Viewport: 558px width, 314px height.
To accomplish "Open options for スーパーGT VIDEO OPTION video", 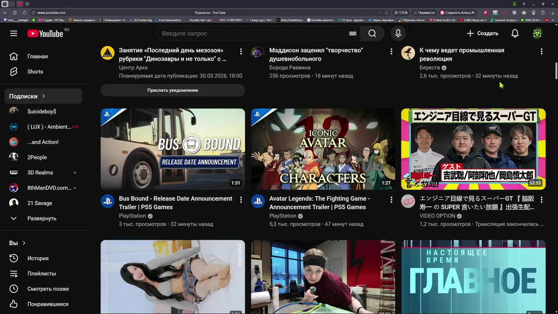I will click(x=541, y=200).
